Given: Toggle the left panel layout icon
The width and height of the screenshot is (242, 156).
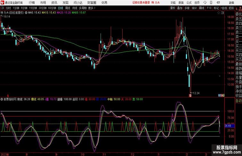Looking at the screenshot, I should (2, 8).
